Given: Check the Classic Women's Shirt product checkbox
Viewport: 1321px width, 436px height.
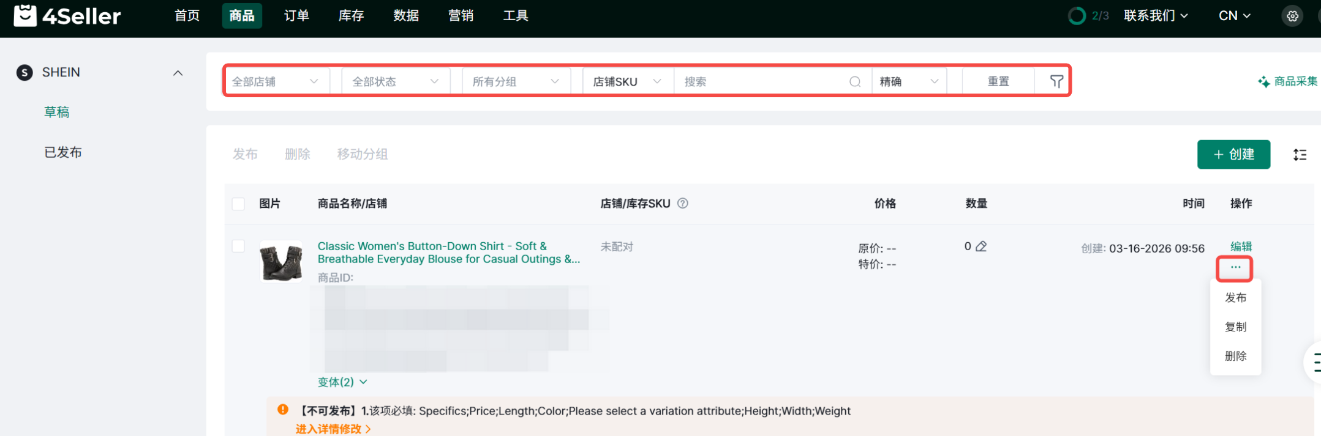Looking at the screenshot, I should coord(238,246).
